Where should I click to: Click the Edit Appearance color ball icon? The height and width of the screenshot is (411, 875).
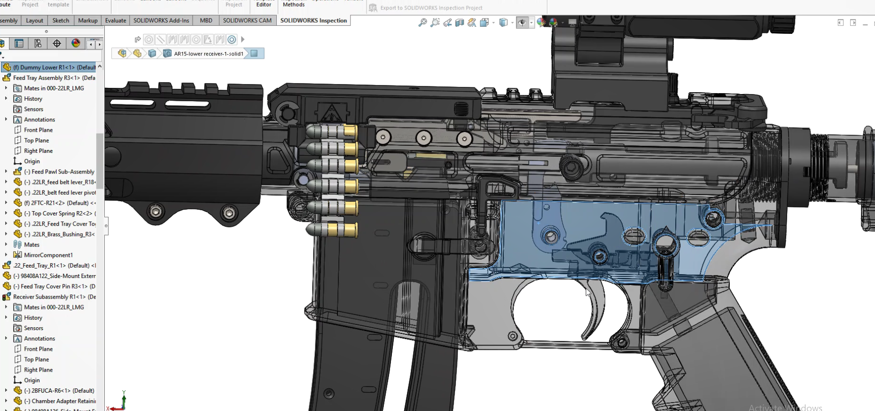tap(541, 23)
